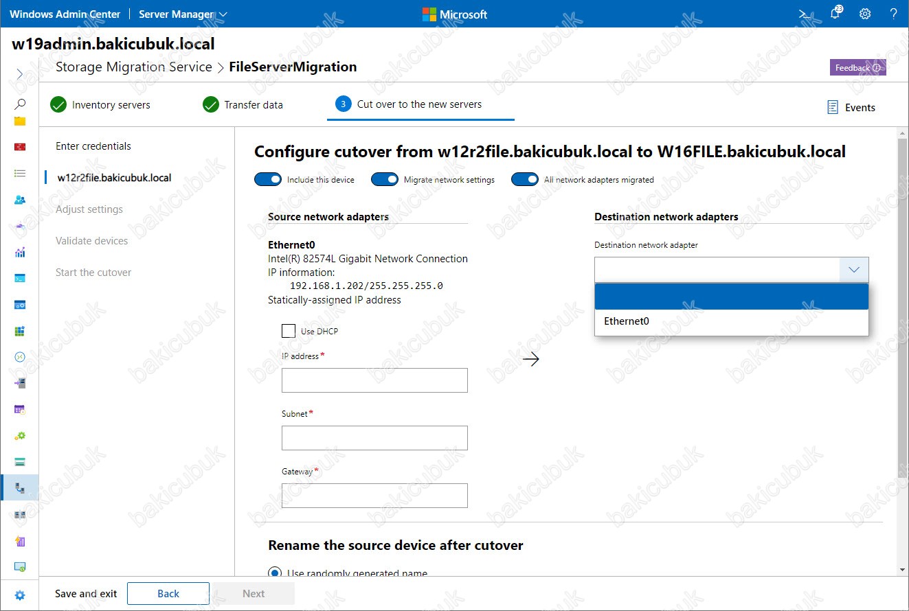Open the Storage tool icon
The height and width of the screenshot is (611, 909).
click(20, 461)
